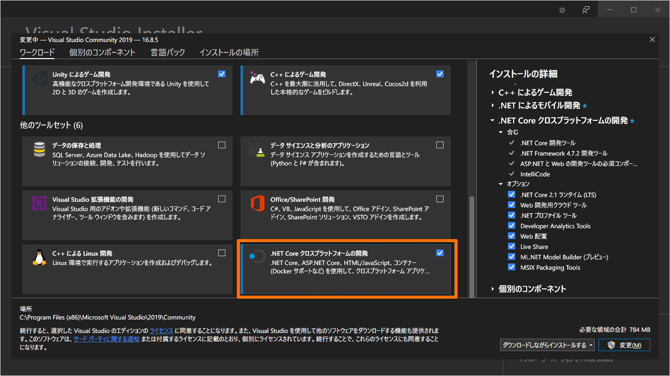Maximize the Visual Studio Installer window
The width and height of the screenshot is (670, 376).
(x=634, y=10)
